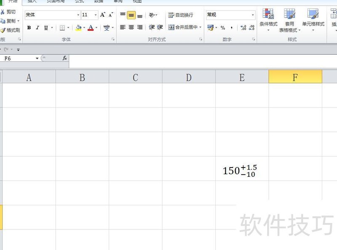This screenshot has width=337, height=250.
Task: Select the italic formatting icon
Action: 37,28
